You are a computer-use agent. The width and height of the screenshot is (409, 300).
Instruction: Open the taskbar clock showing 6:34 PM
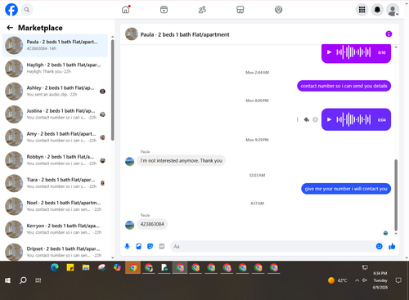[x=380, y=280]
